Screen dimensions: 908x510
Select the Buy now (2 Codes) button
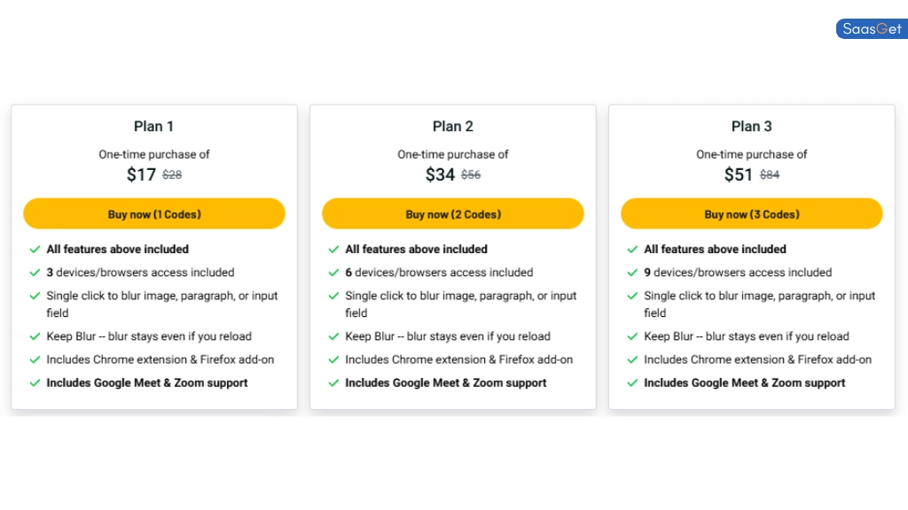(x=453, y=213)
